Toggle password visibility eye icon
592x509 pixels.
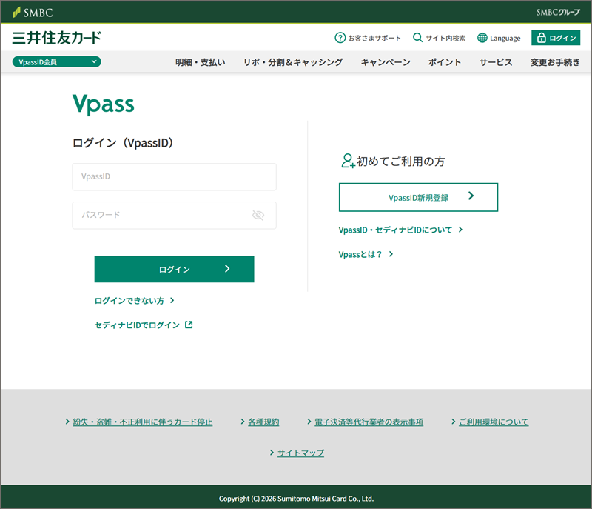[258, 216]
